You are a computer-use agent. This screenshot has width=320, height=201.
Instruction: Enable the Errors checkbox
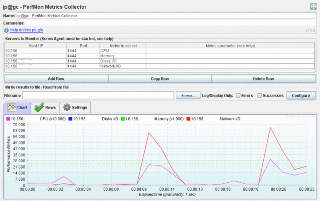coord(238,96)
